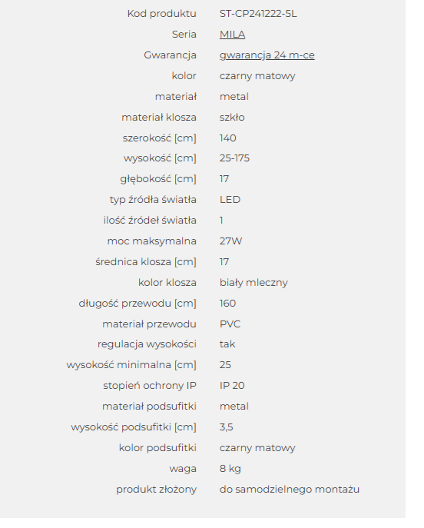Open the gwarancja 24 m-ce link
The width and height of the screenshot is (424, 528).
click(x=267, y=55)
